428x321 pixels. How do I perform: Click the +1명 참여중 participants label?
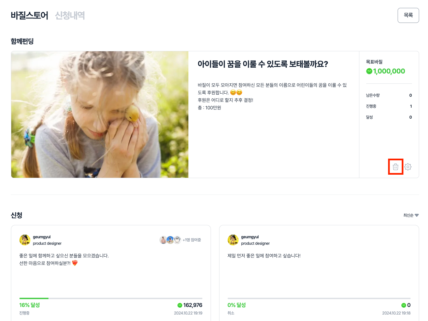coord(192,240)
